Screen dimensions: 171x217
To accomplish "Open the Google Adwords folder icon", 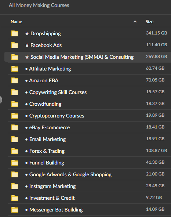I will point(15,174).
